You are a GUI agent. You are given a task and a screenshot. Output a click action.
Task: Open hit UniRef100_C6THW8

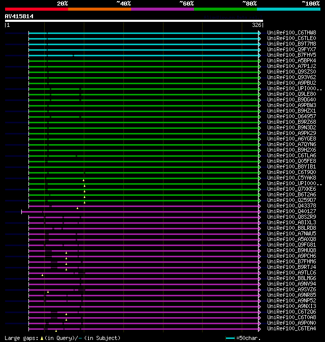coord(291,32)
